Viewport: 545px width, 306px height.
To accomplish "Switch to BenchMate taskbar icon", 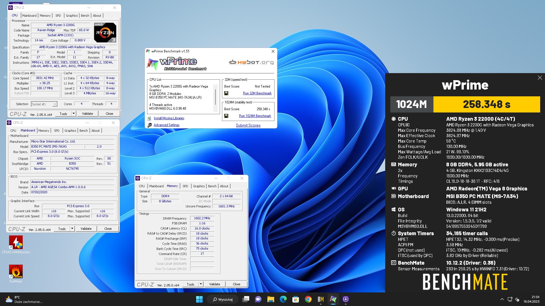I will [321, 299].
